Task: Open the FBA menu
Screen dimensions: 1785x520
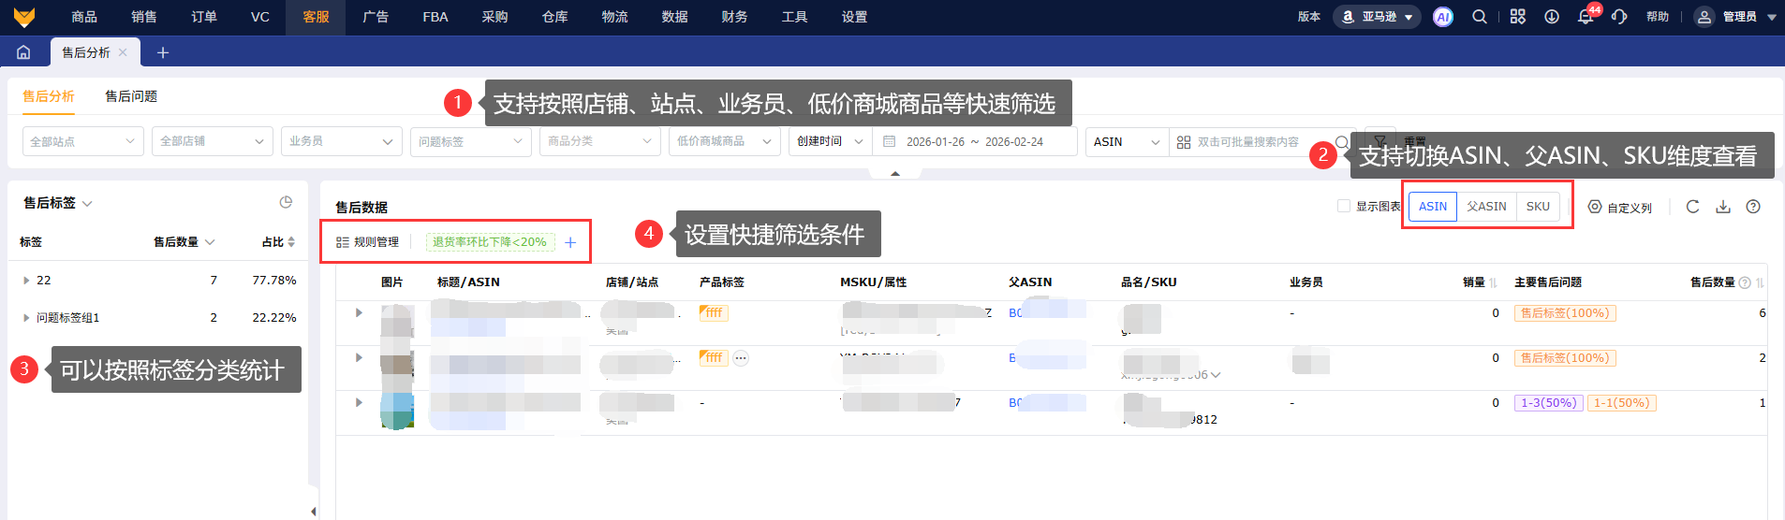Action: coord(435,17)
